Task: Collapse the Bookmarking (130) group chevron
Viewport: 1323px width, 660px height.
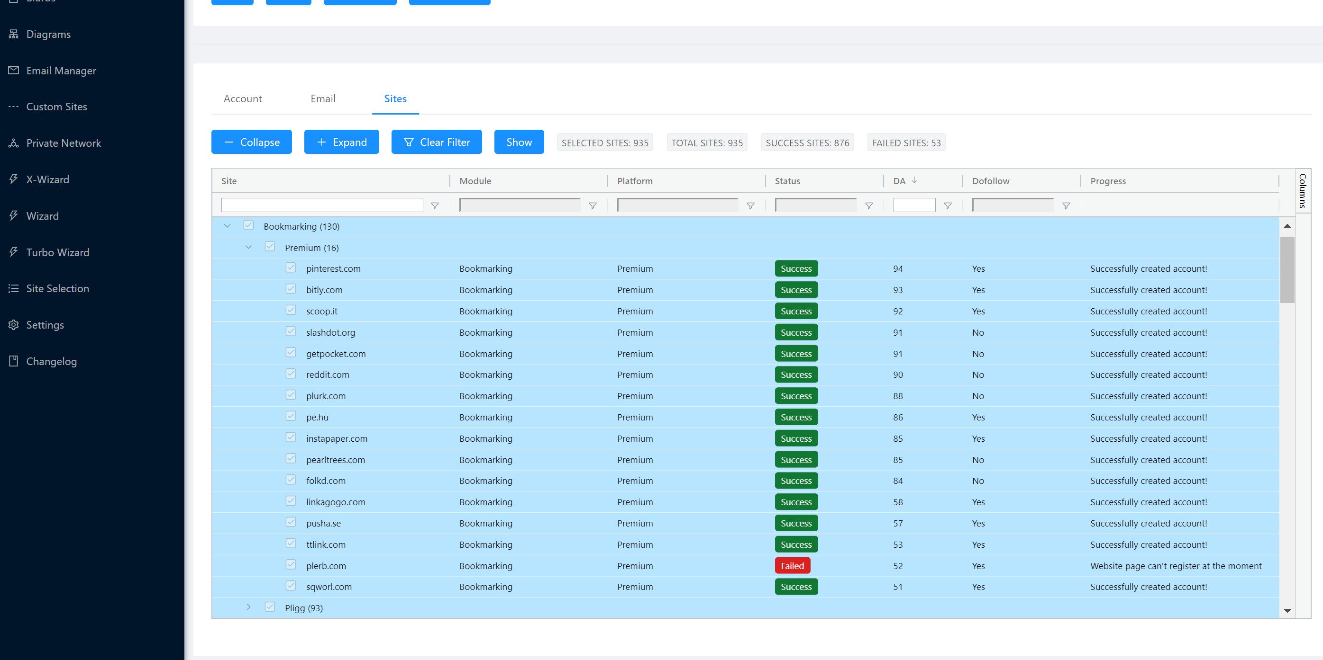Action: click(227, 226)
